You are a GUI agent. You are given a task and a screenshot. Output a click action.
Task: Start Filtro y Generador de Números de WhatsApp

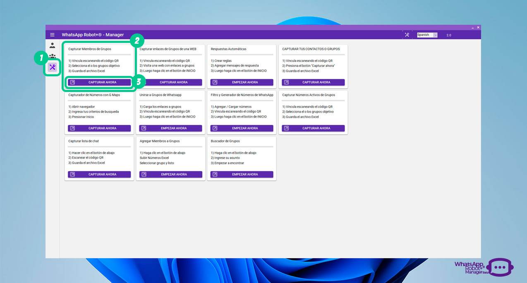pos(242,128)
